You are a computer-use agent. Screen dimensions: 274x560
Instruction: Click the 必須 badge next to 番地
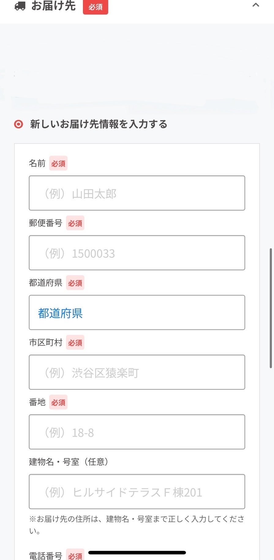[x=58, y=402]
